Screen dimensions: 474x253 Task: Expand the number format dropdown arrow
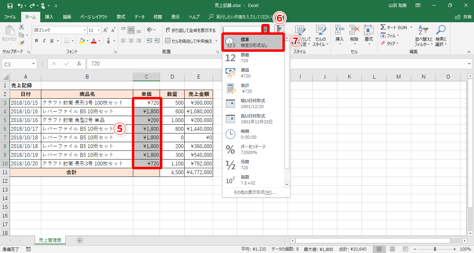(x=265, y=30)
